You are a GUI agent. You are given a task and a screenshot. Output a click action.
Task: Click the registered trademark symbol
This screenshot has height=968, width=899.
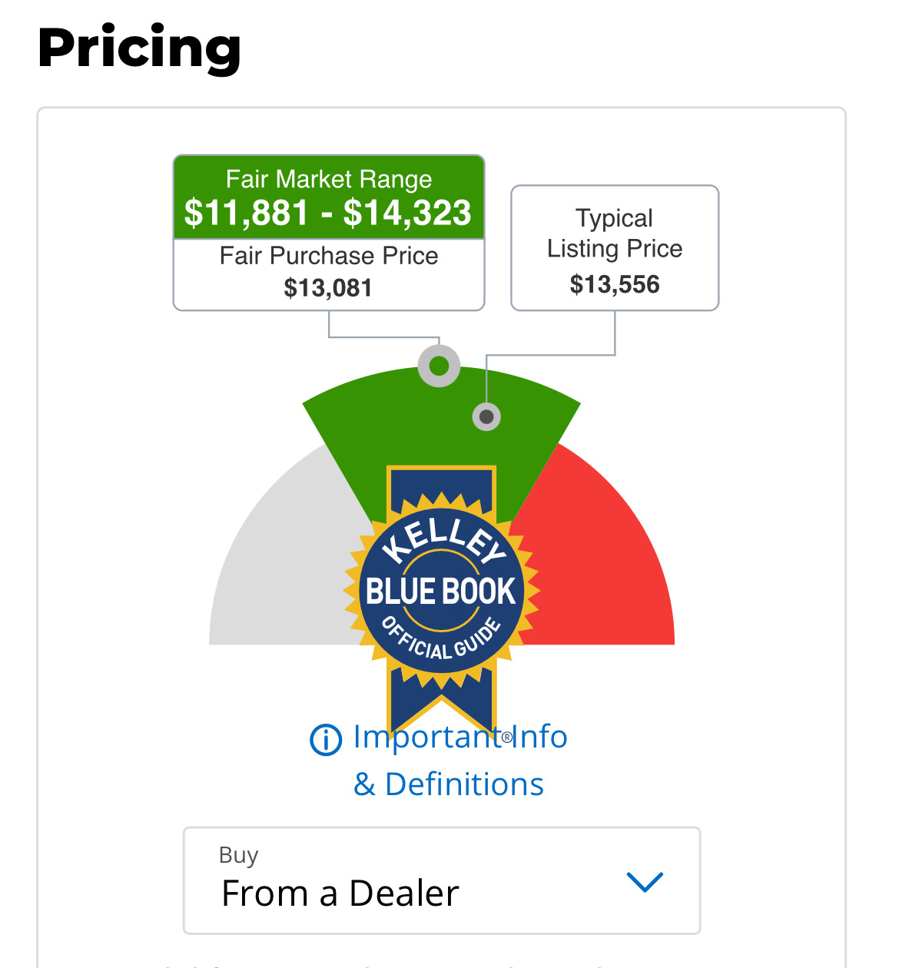pyautogui.click(x=506, y=738)
